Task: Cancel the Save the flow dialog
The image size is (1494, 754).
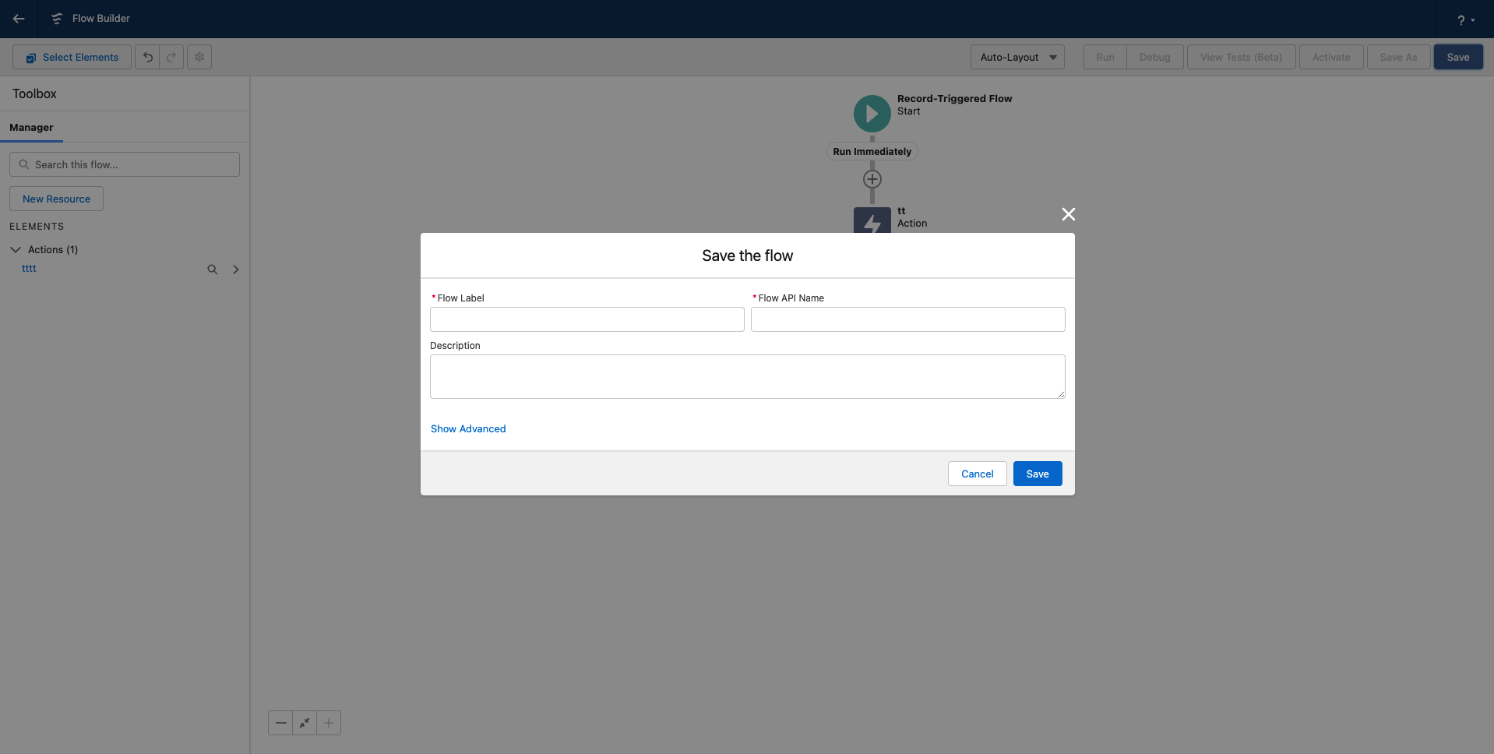Action: [977, 474]
